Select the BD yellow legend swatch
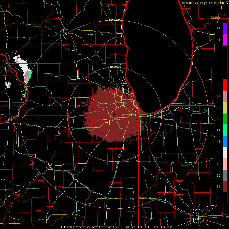 [225, 108]
